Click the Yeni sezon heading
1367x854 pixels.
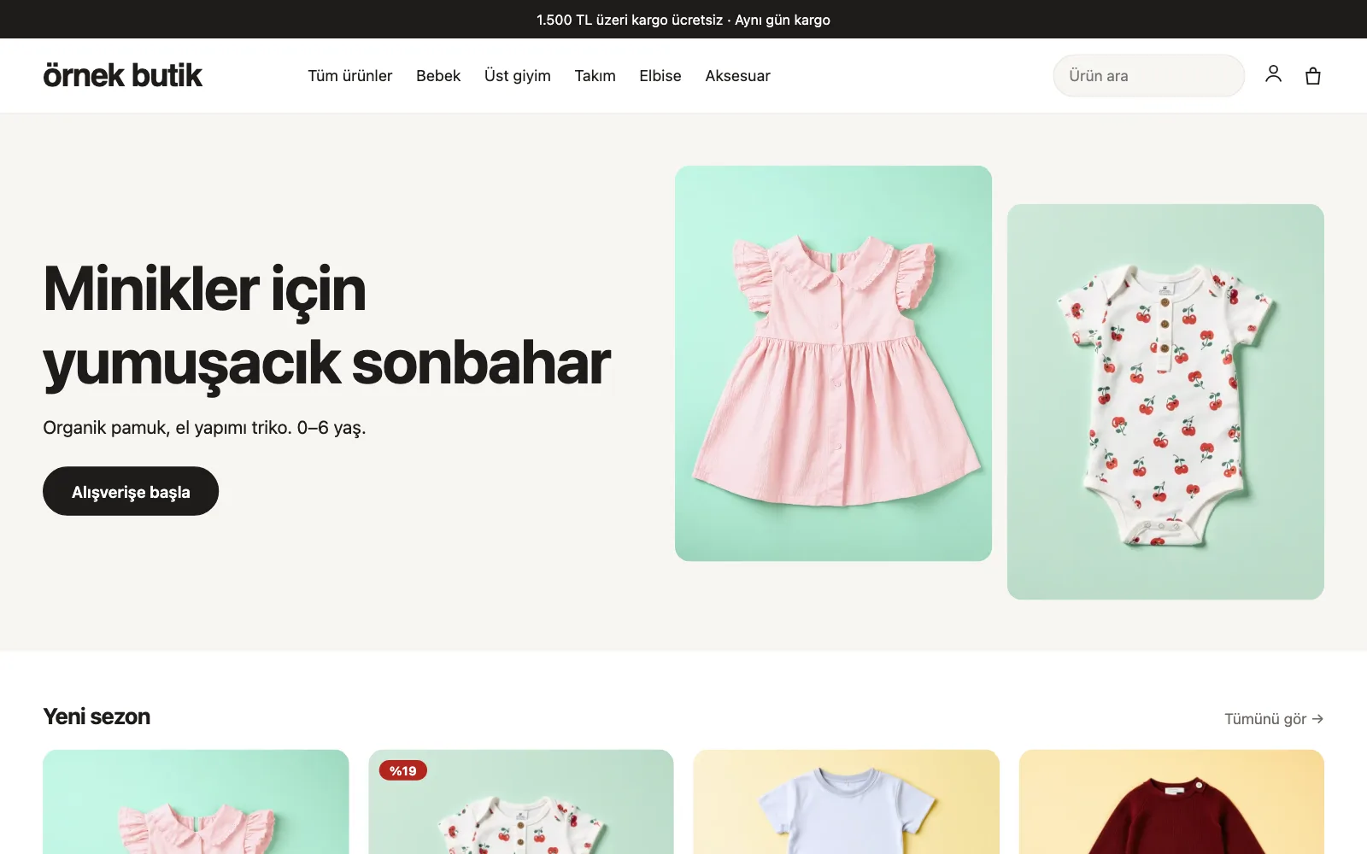(x=97, y=717)
